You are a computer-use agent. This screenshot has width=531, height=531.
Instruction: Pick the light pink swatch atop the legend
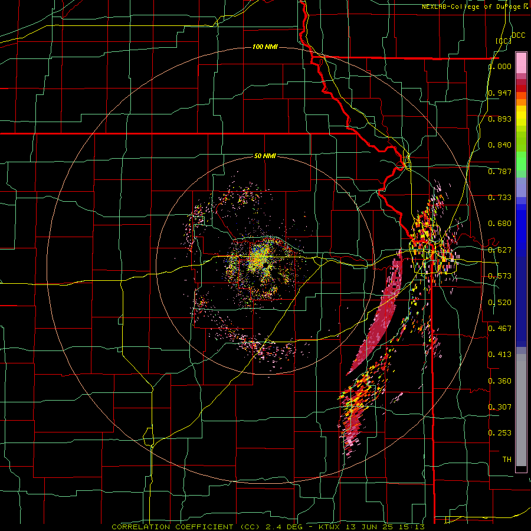(x=521, y=63)
